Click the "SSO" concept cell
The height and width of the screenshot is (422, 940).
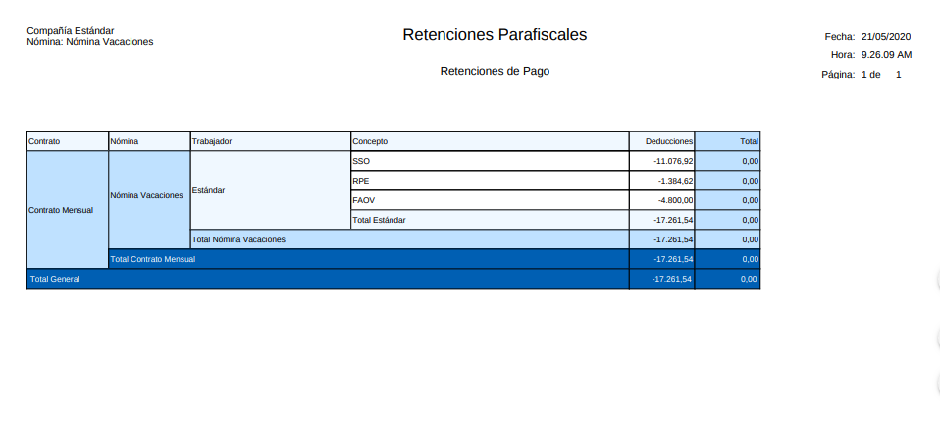pyautogui.click(x=490, y=161)
